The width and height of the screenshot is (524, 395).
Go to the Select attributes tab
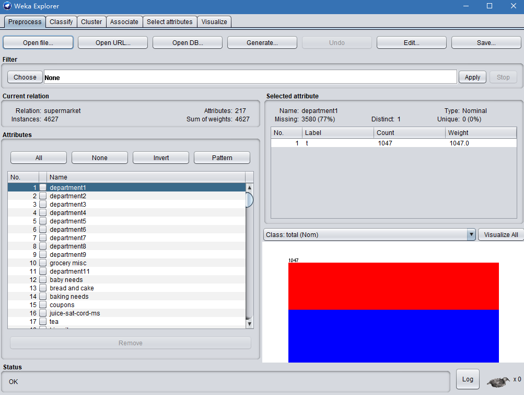tap(170, 22)
